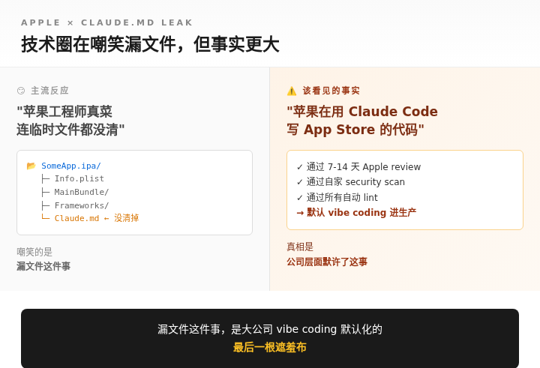
Task: Click the warning triangle icon beside 该看见的事实
Action: click(x=292, y=91)
